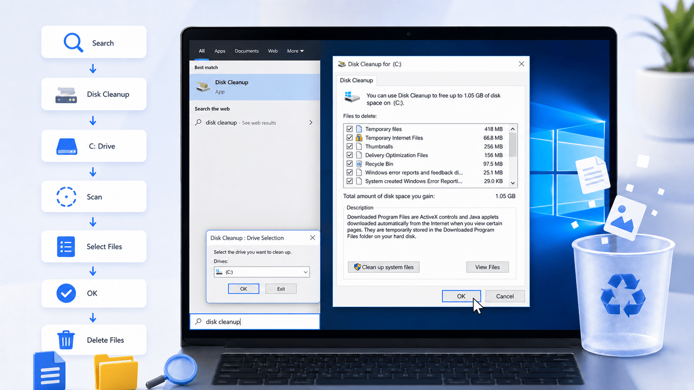Select the Thumbnails file icon
Viewport: 694px width, 390px height.
359,146
